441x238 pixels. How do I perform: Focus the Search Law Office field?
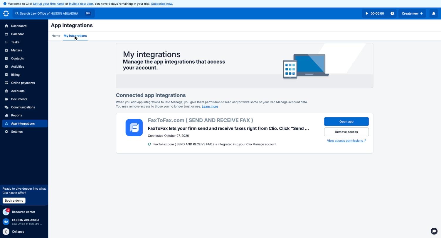pyautogui.click(x=53, y=13)
